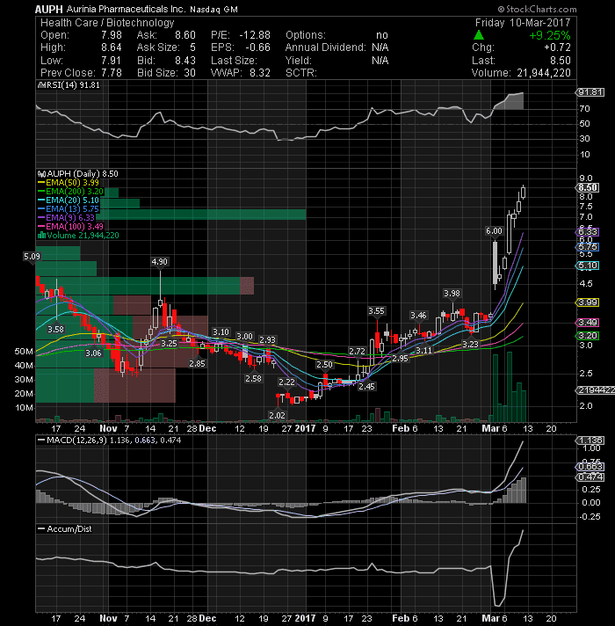The width and height of the screenshot is (615, 626).
Task: Select the +9.25% percent change value
Action: tap(550, 35)
